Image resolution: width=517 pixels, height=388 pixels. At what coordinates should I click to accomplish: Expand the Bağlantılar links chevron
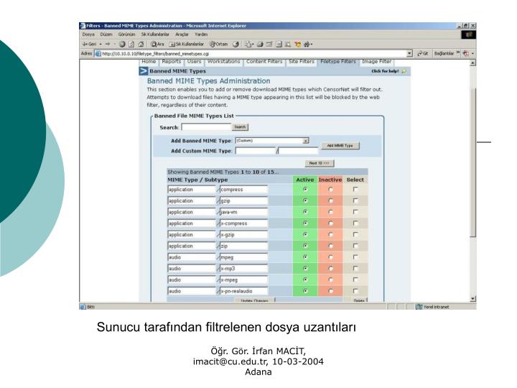click(458, 52)
